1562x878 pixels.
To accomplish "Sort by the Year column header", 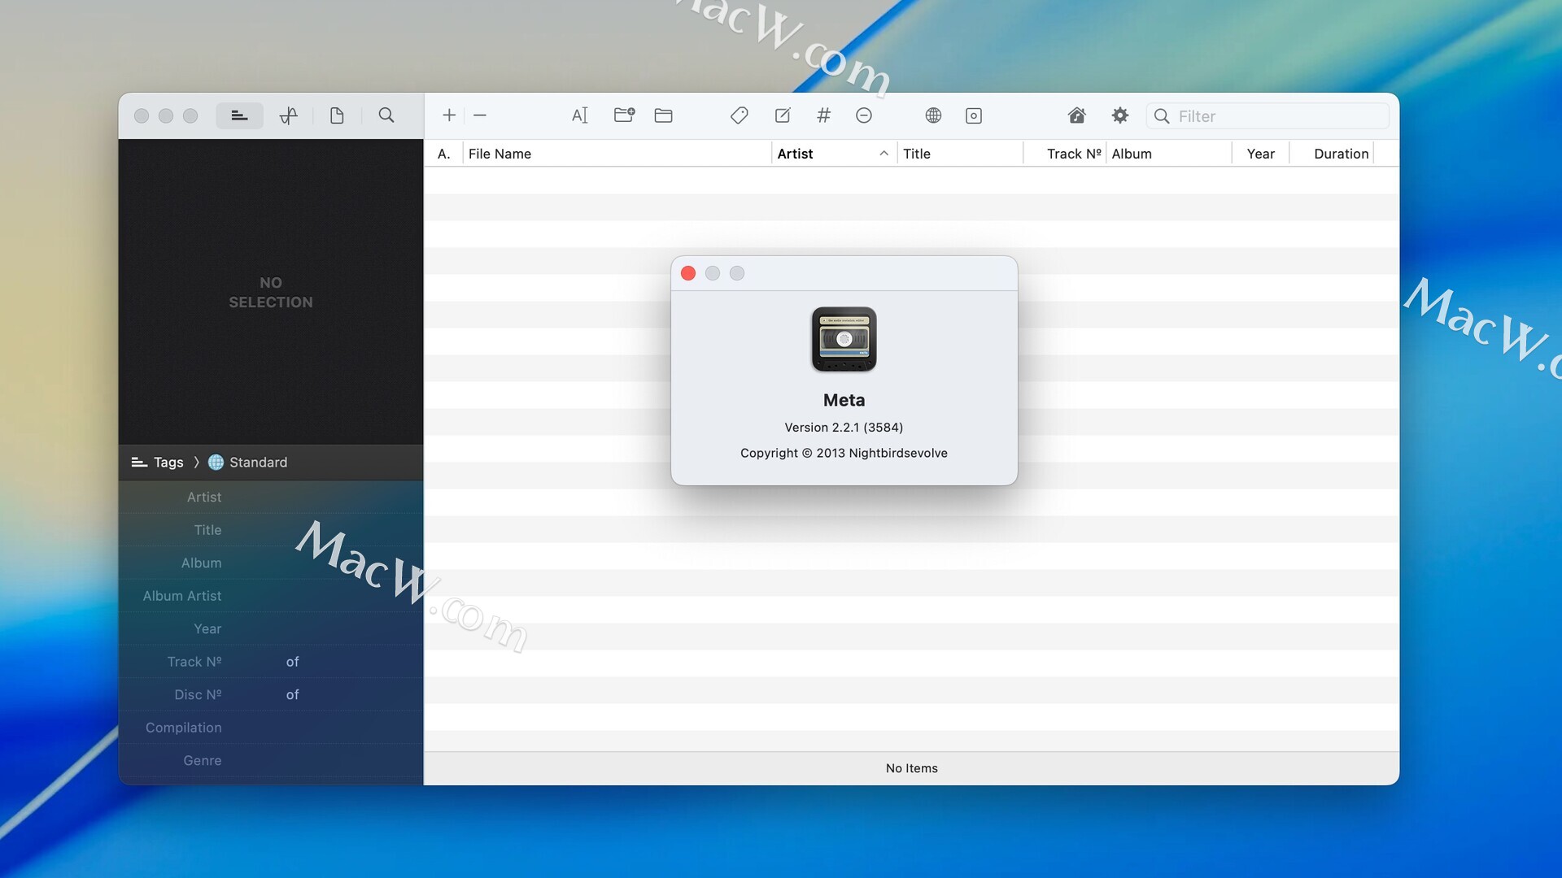I will (1261, 154).
